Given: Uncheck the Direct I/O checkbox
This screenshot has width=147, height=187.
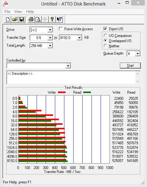Looking at the screenshot, I should (x=105, y=29).
